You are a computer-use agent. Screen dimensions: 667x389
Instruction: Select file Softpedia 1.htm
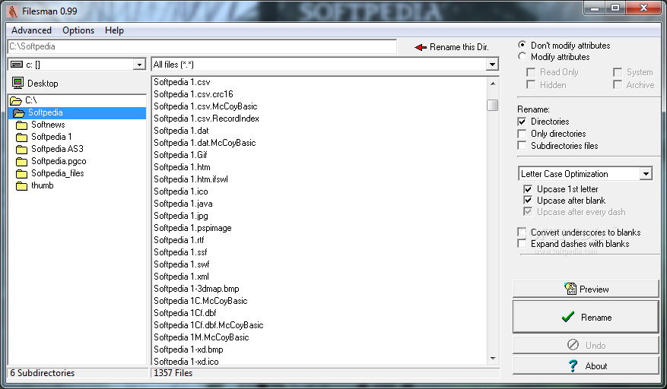[x=182, y=167]
